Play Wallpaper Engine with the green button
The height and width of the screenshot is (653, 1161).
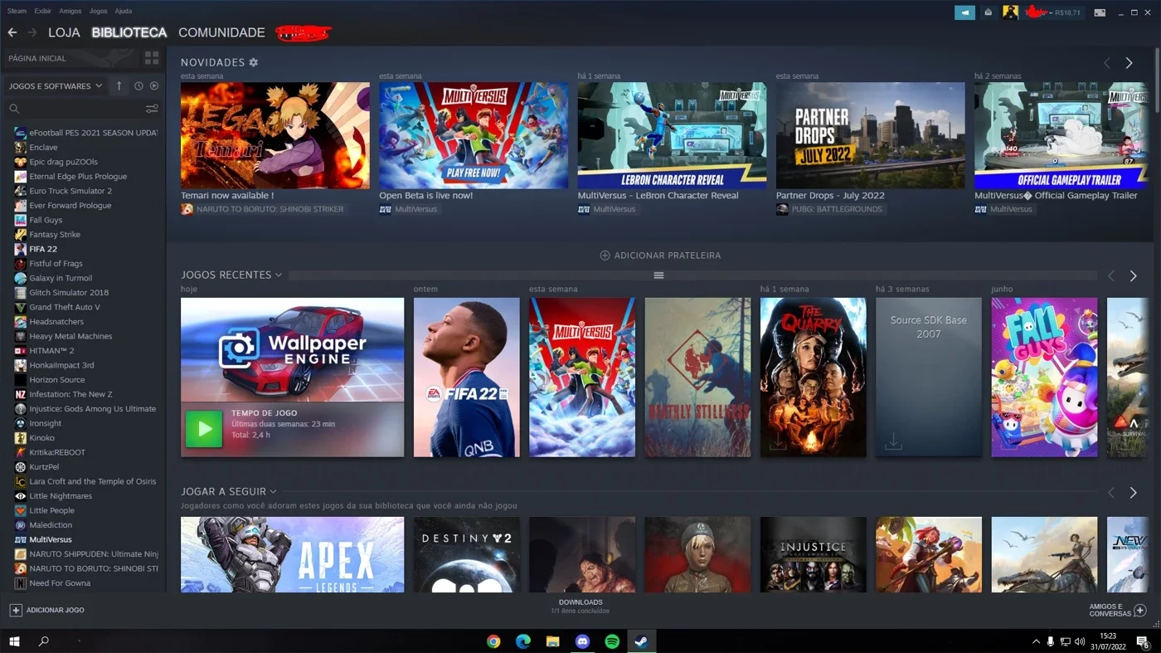pos(204,429)
